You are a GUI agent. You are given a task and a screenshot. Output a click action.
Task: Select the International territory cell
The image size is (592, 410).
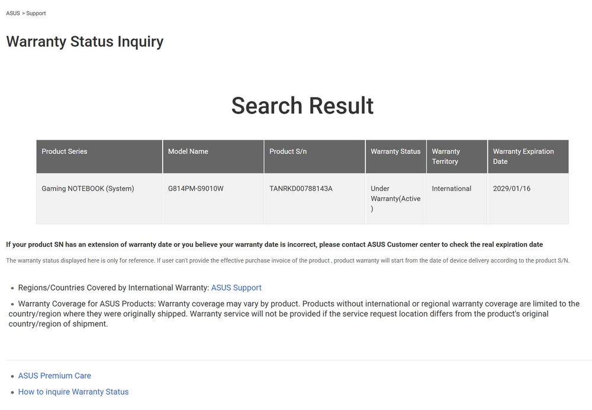coord(452,189)
